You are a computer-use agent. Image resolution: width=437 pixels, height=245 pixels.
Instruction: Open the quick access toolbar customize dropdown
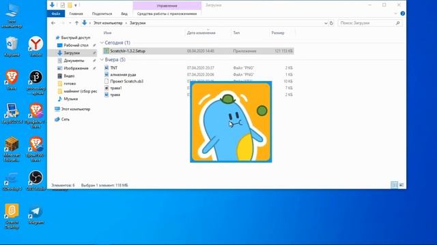(x=76, y=5)
